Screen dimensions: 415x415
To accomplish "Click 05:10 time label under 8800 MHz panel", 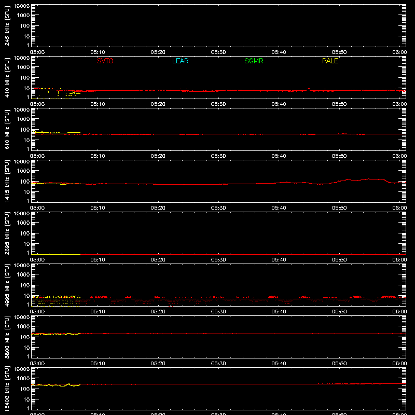I will pos(98,364).
